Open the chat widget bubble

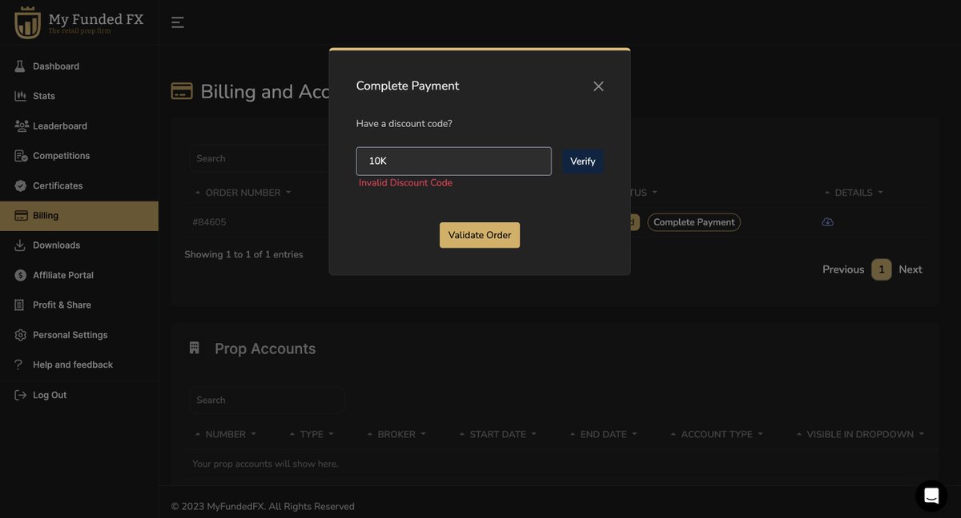931,496
